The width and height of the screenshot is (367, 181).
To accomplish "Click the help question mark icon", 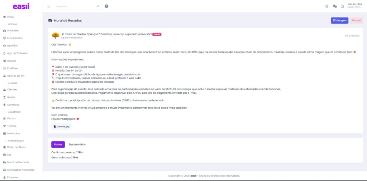I will 106,6.
